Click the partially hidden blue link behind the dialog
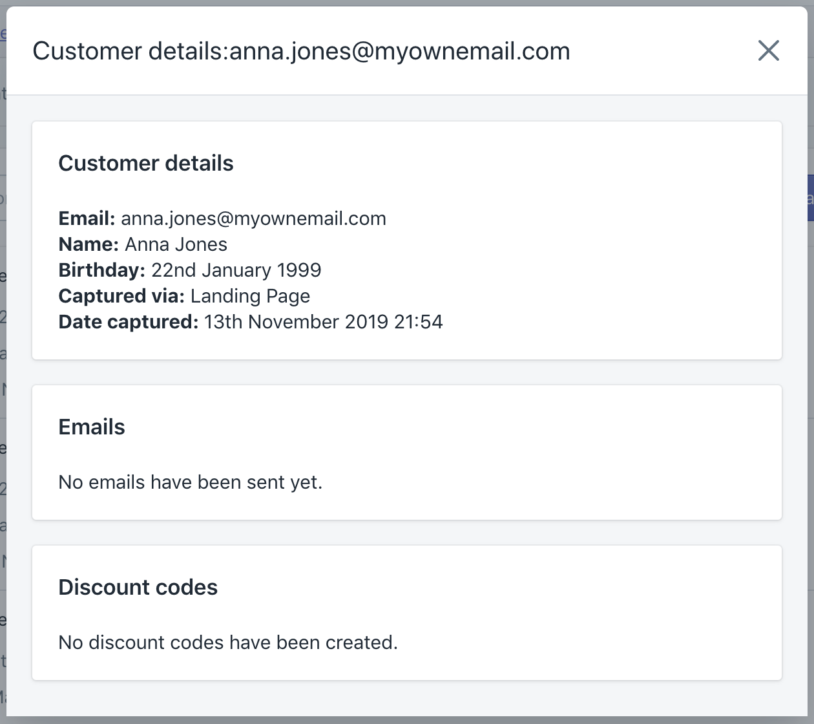Viewport: 814px width, 724px height. pos(3,34)
